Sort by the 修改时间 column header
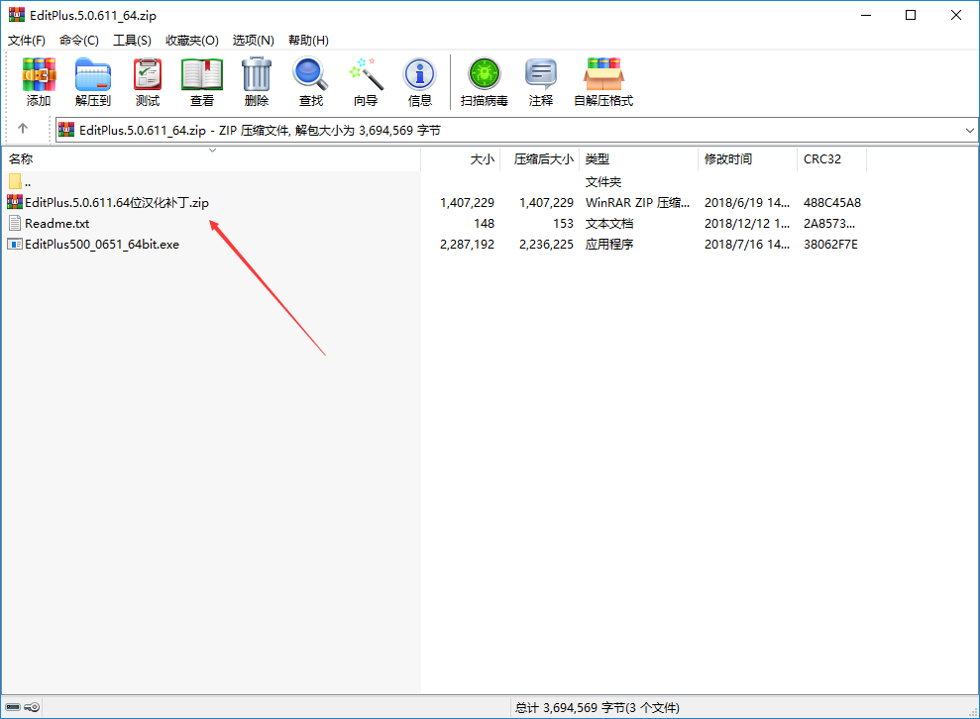980x719 pixels. [x=747, y=159]
